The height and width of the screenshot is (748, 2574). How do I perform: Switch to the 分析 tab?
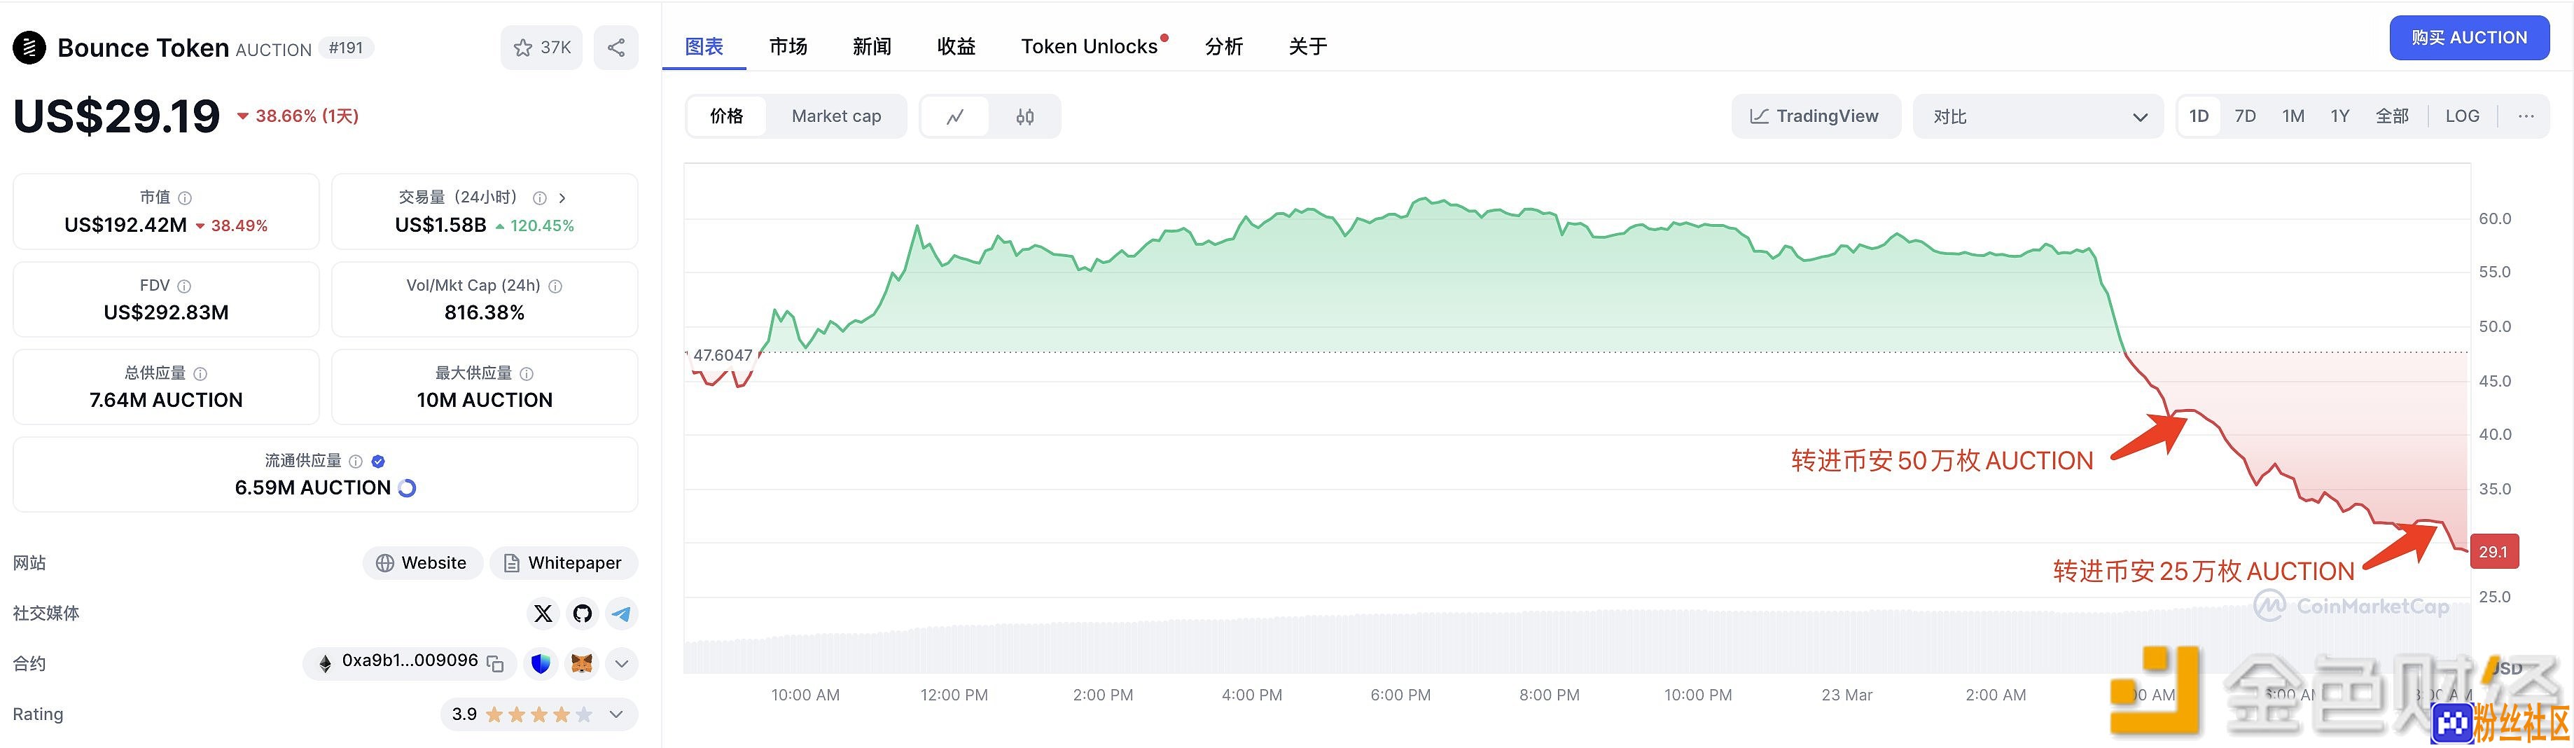point(1224,46)
